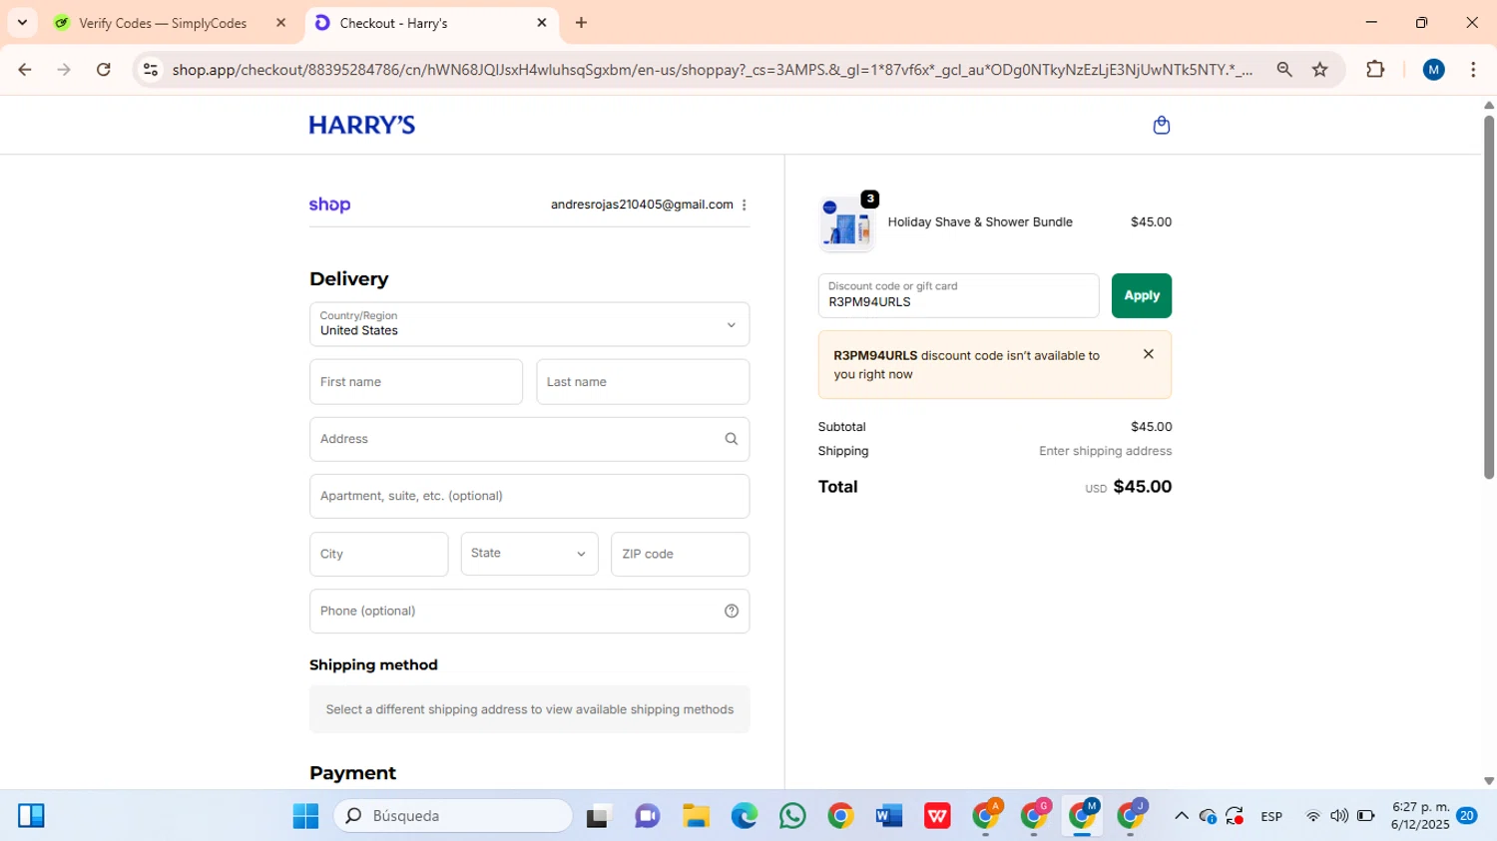Click the scrollbar down arrow

pos(1488,781)
